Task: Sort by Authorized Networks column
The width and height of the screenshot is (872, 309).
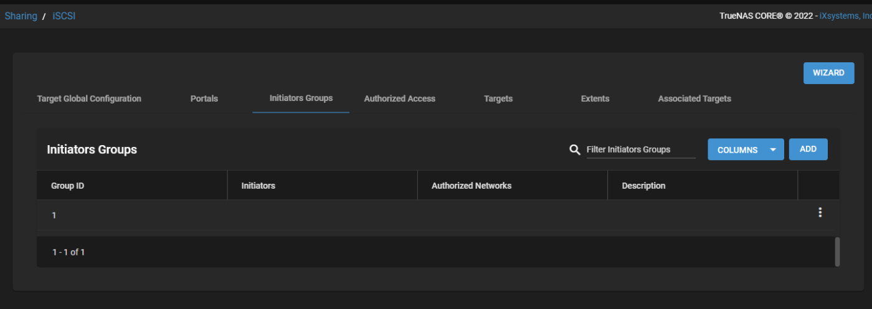Action: pyautogui.click(x=472, y=186)
